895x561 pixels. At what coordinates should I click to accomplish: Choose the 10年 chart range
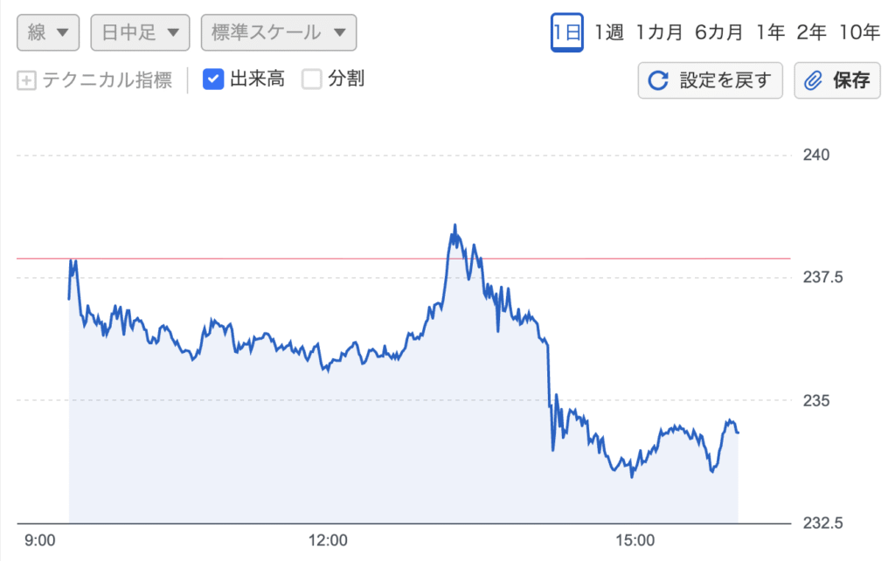pos(859,32)
